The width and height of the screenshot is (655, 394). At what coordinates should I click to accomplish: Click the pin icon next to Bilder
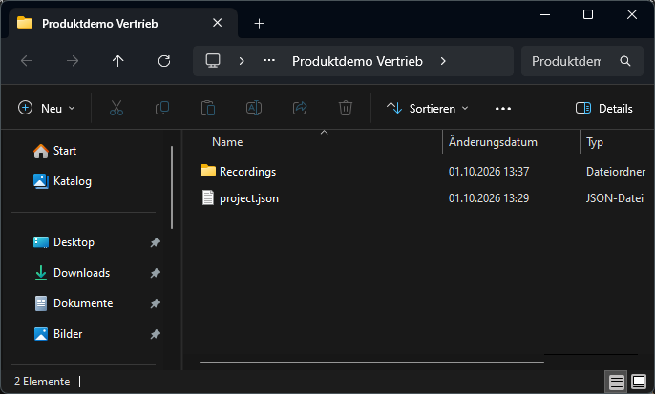tap(155, 334)
